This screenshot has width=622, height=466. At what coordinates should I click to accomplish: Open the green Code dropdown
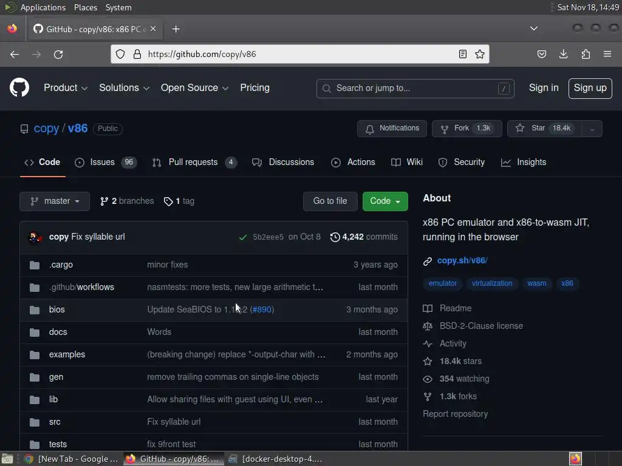click(x=384, y=201)
